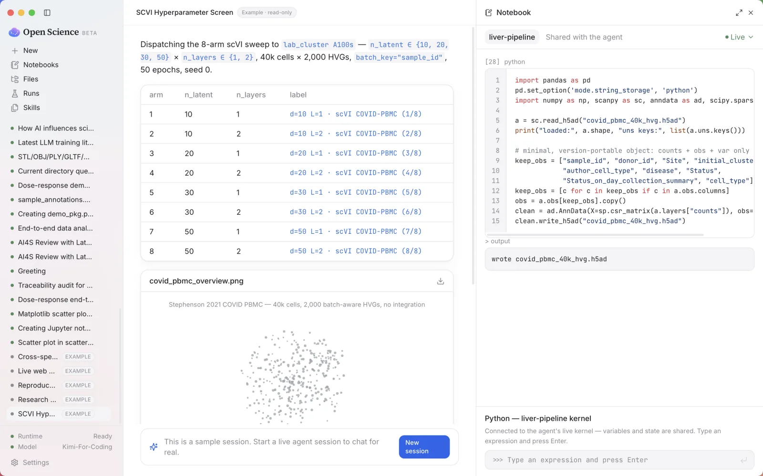The height and width of the screenshot is (476, 763).
Task: Open the d=20 L=1 scVI run link
Action: pyautogui.click(x=356, y=153)
